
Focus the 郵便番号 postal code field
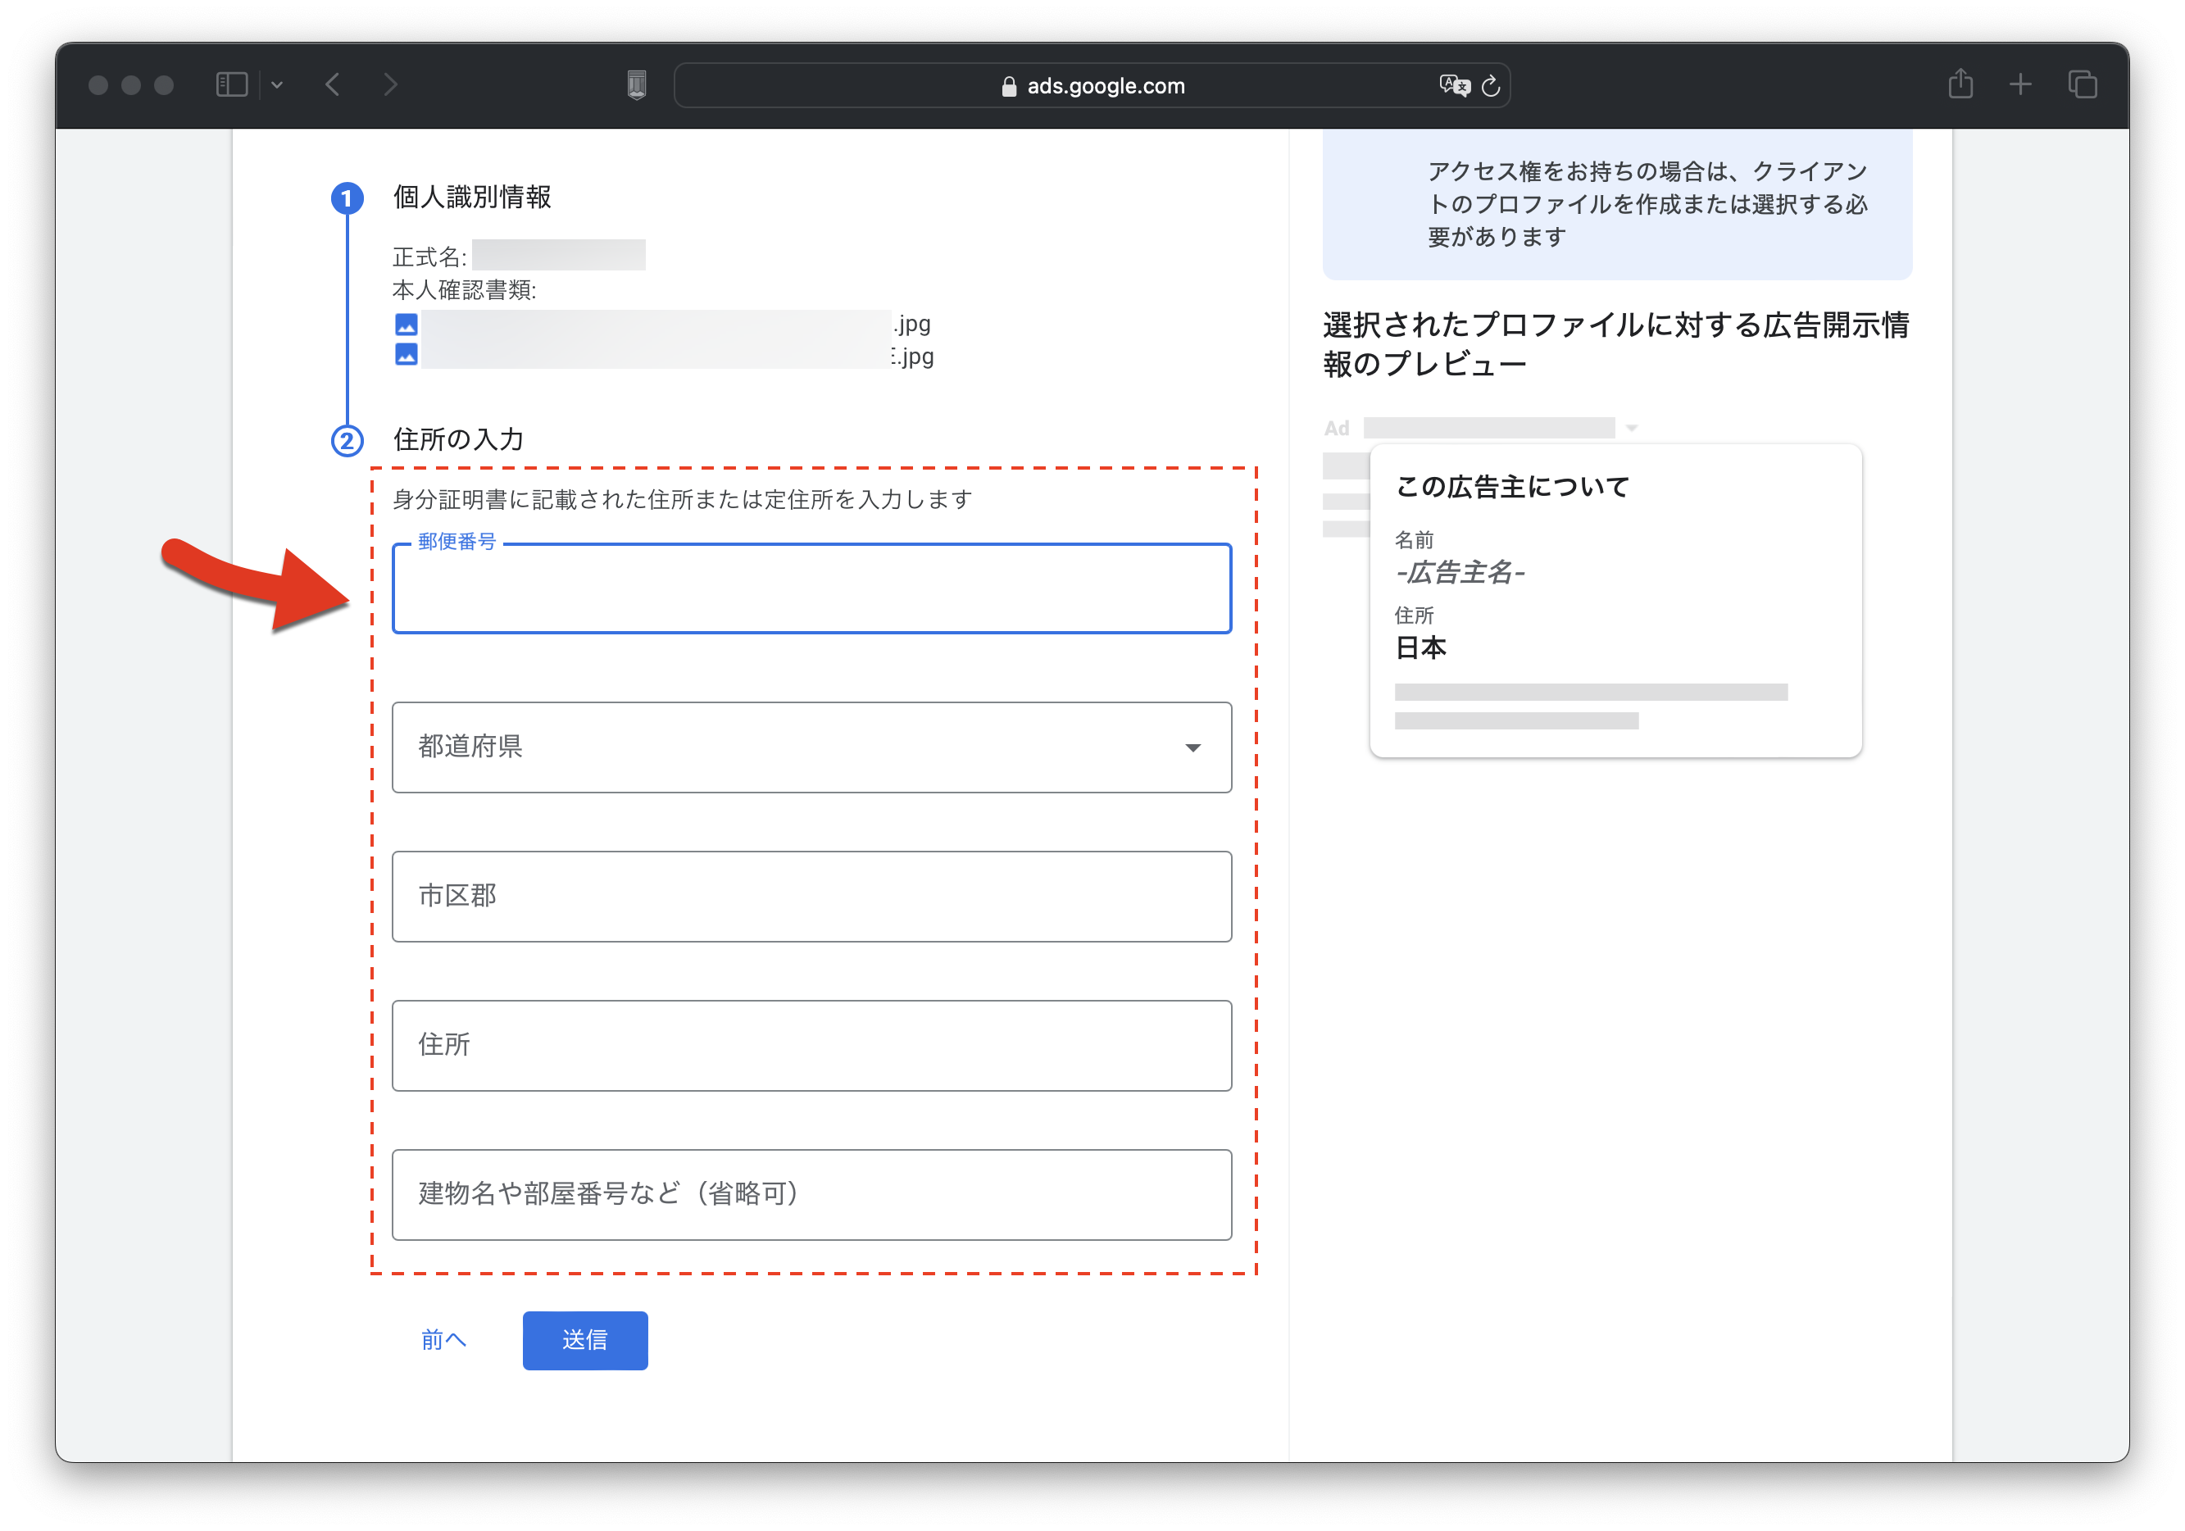click(811, 589)
